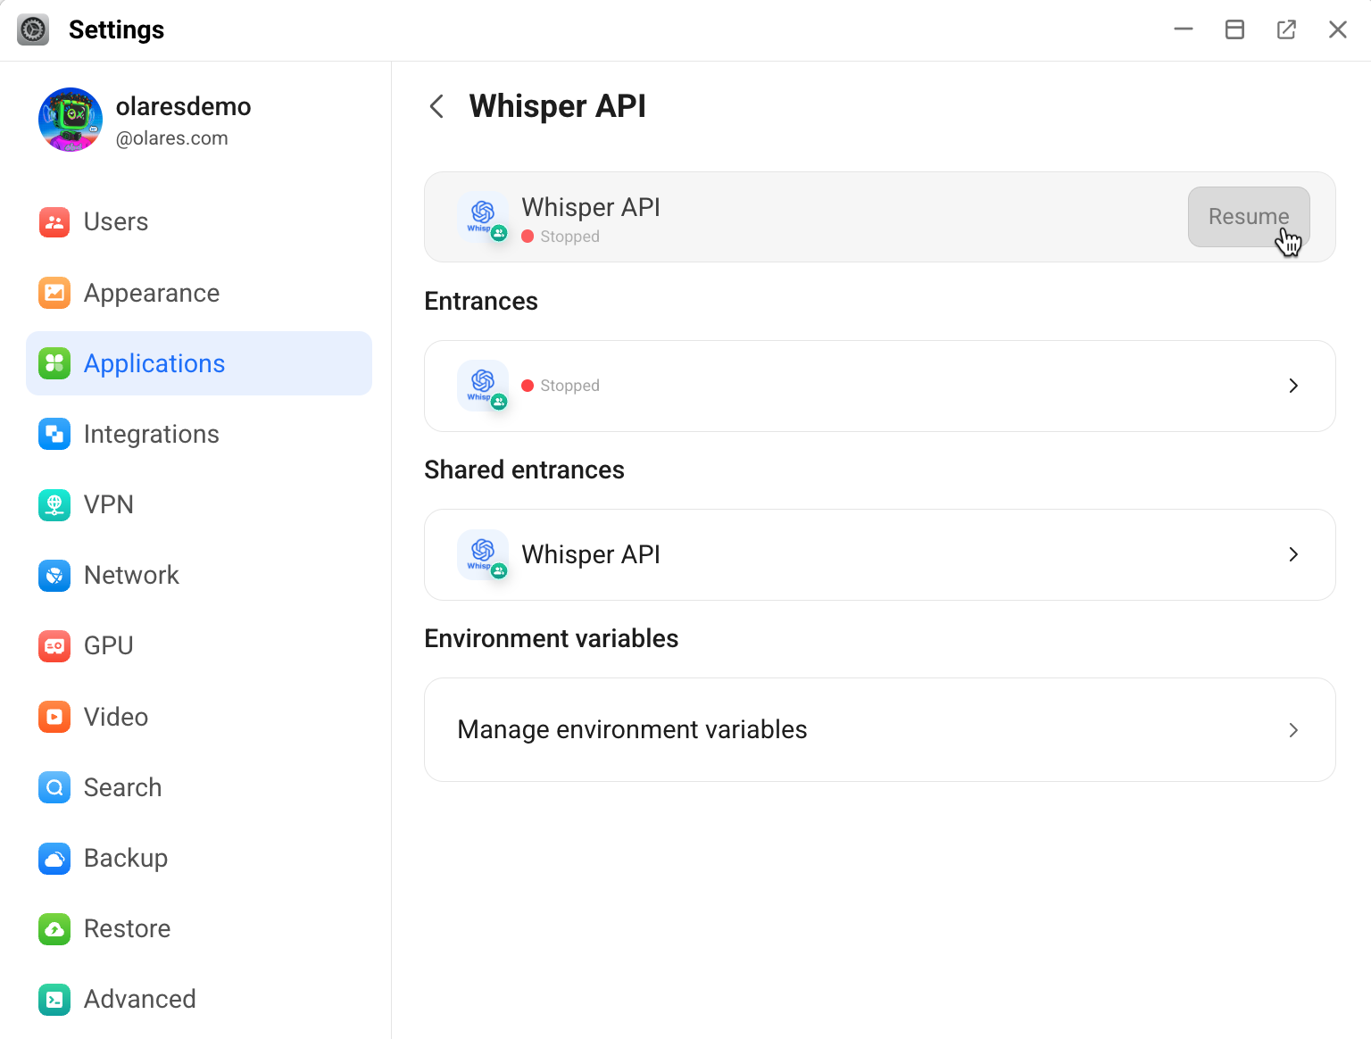Click the Backup cloud icon
The height and width of the screenshot is (1039, 1371).
coord(54,859)
